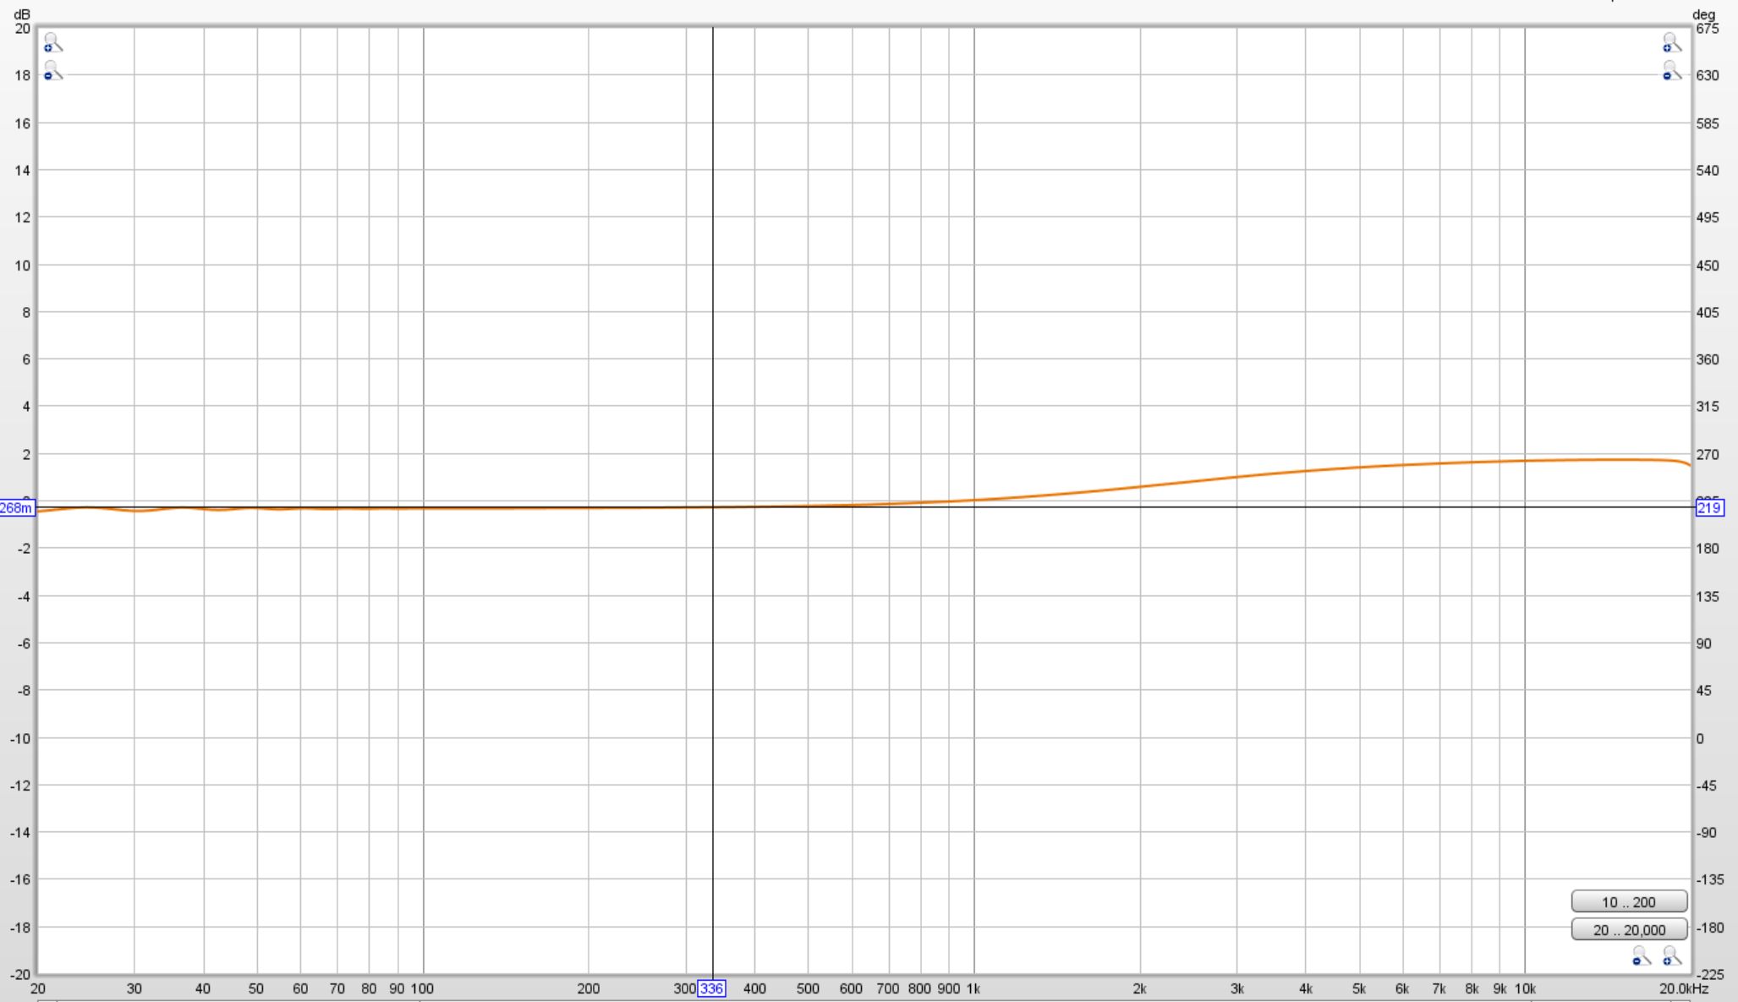Zoom out dB axis with left magnifier

point(52,70)
